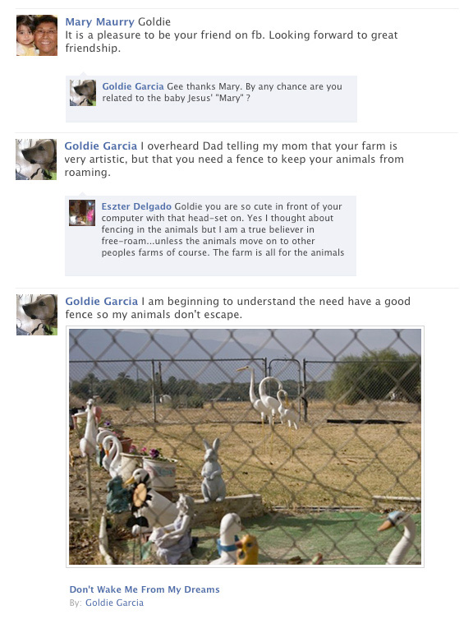473x619 pixels.
Task: Open "Don't Wake Me From My Dreams" album link
Action: tap(145, 589)
